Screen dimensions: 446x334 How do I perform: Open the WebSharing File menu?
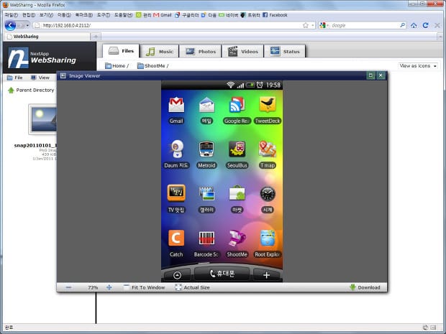(x=15, y=78)
